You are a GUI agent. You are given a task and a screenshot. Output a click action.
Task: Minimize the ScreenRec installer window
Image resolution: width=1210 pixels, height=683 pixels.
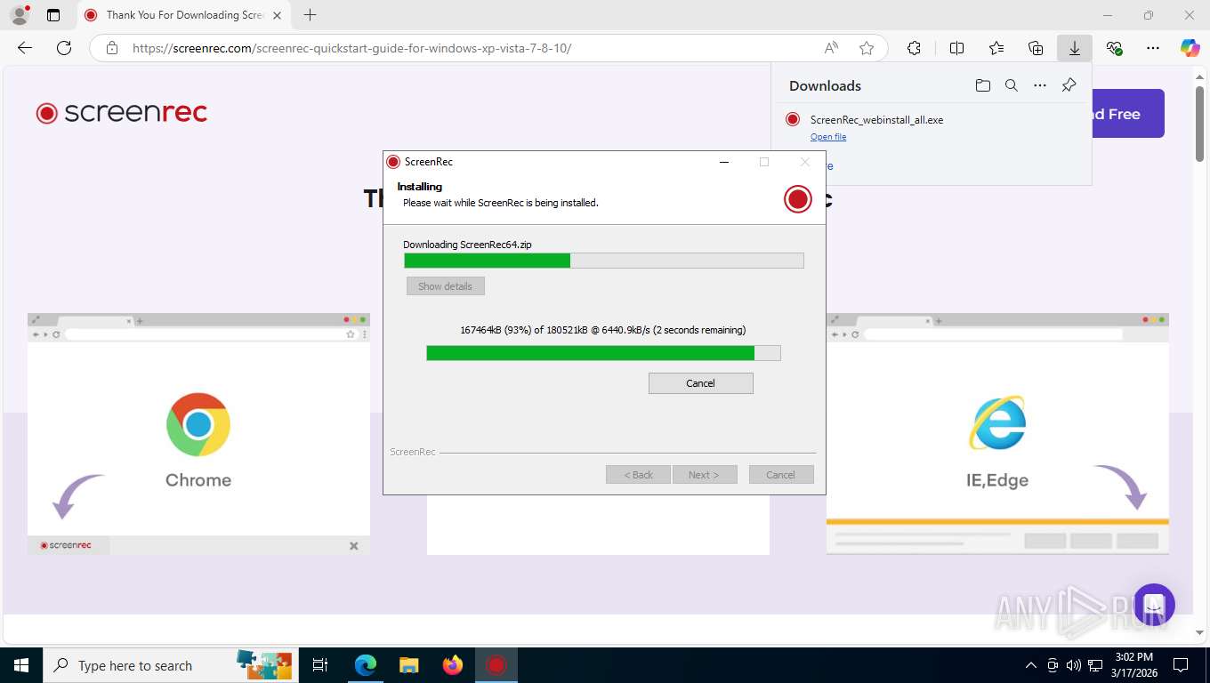pos(724,162)
